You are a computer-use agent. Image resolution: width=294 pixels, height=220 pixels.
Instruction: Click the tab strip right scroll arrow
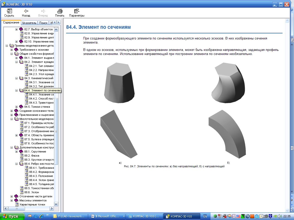(58, 22)
